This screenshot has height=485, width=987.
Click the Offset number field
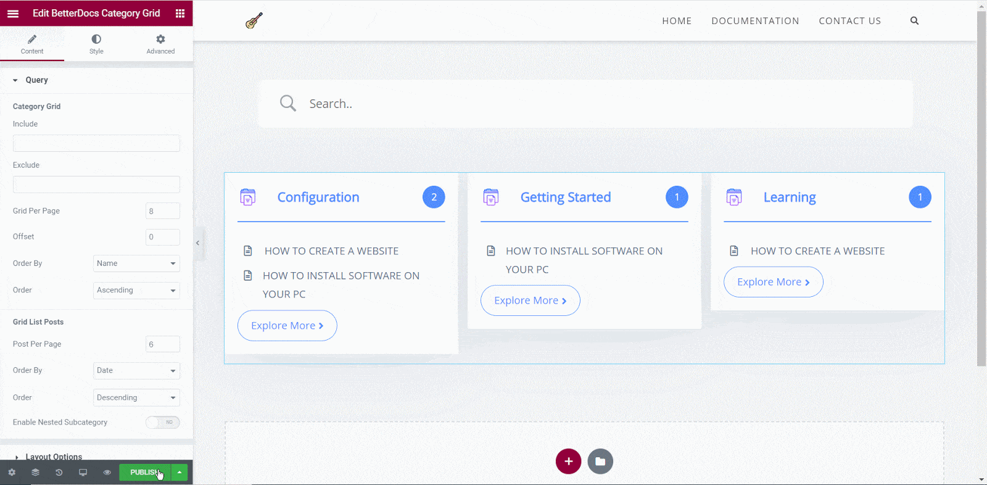(x=163, y=237)
